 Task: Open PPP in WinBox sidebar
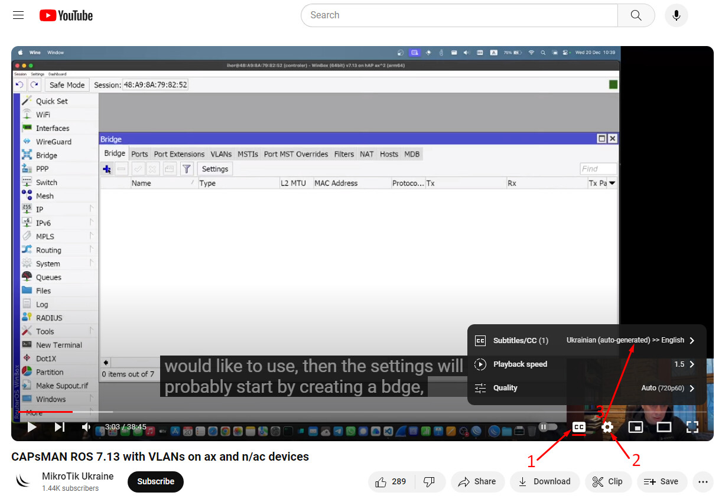42,169
